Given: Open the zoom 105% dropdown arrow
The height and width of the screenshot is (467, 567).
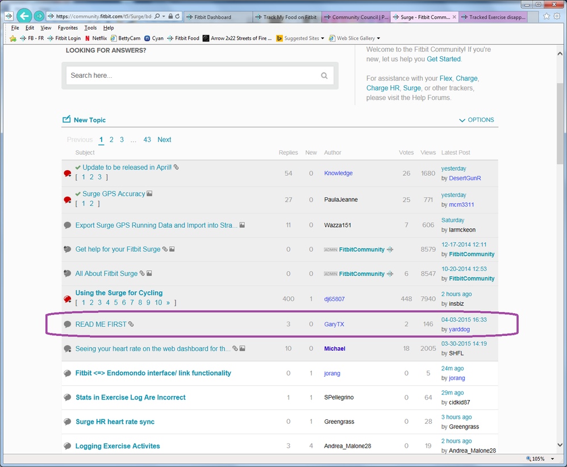Looking at the screenshot, I should 553,458.
